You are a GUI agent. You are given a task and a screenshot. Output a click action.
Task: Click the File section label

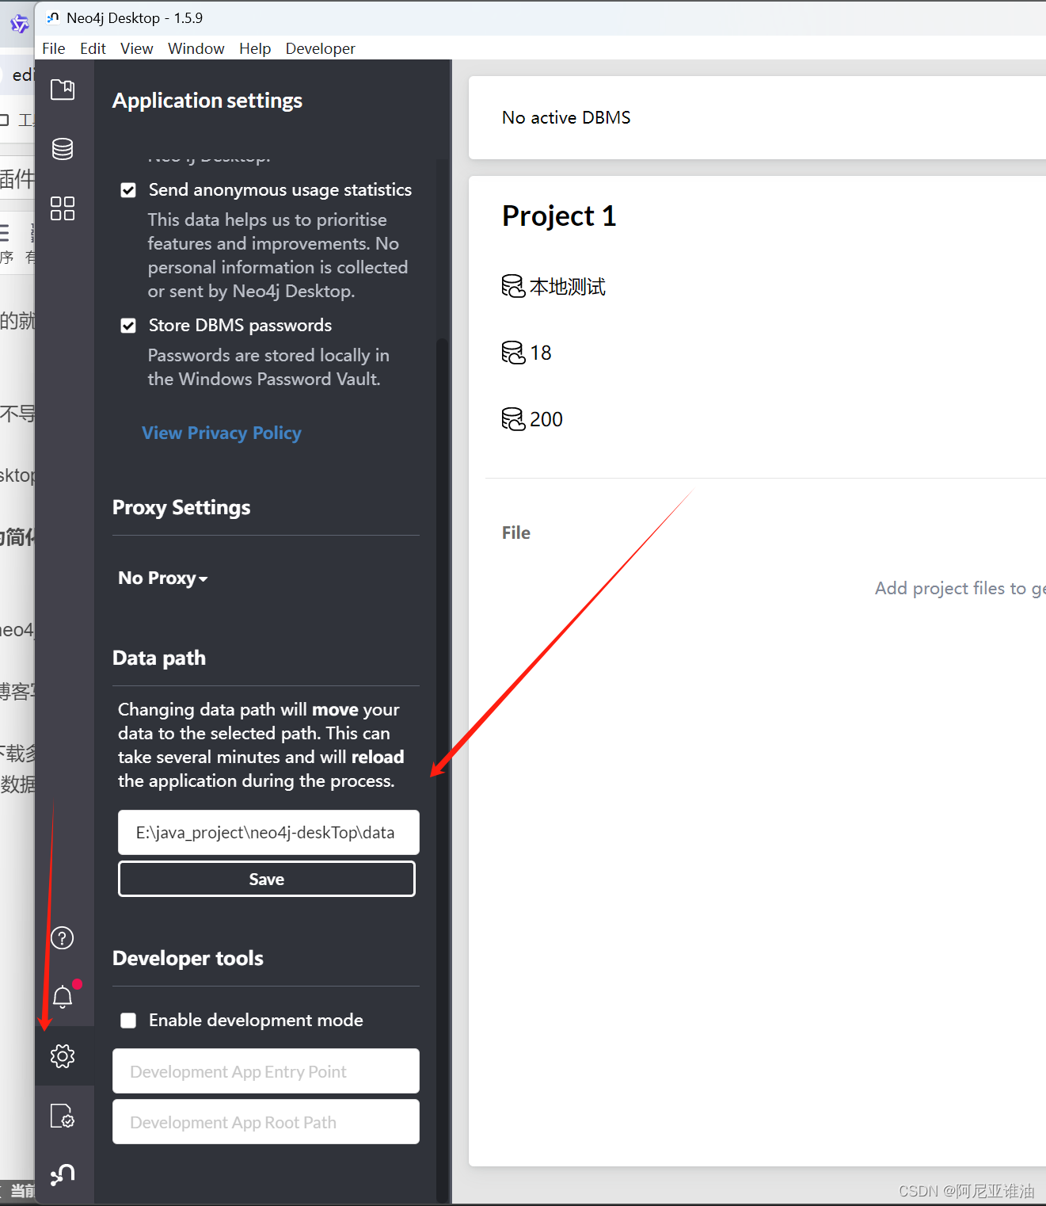click(516, 532)
